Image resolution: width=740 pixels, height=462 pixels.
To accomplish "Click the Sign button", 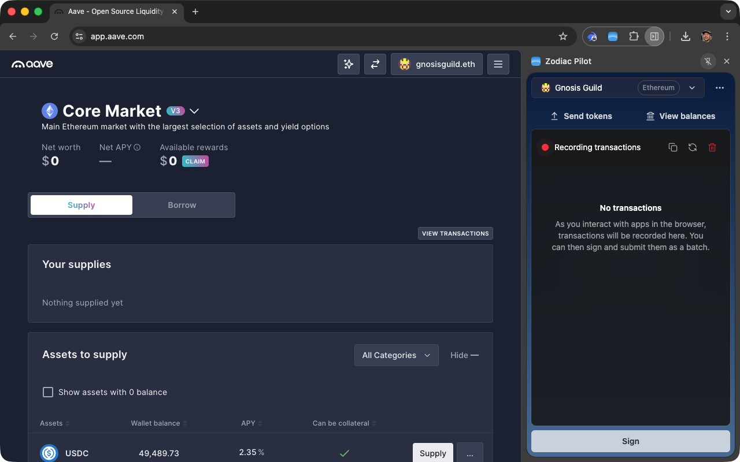I will click(x=631, y=441).
